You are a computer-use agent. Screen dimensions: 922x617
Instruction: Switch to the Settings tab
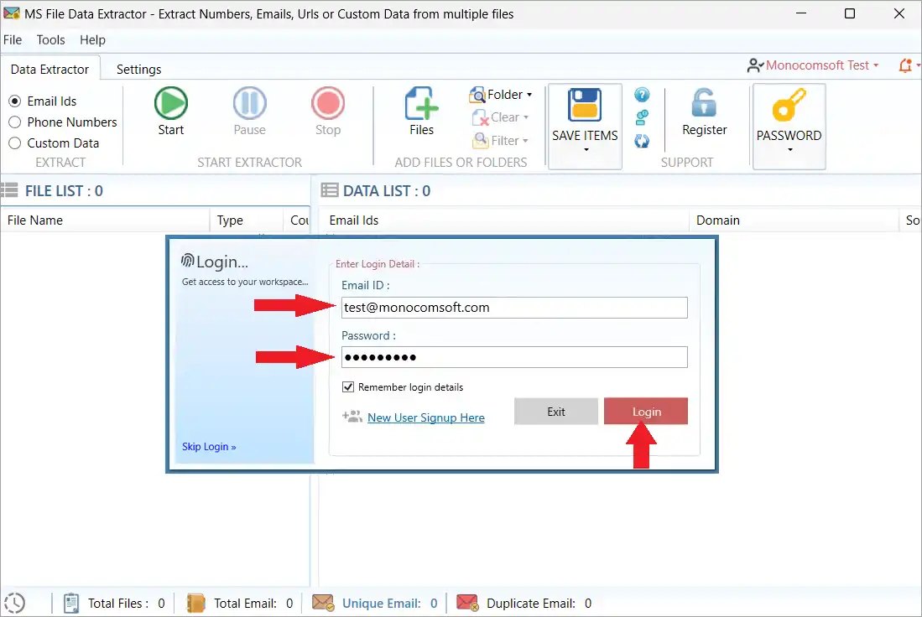[138, 70]
